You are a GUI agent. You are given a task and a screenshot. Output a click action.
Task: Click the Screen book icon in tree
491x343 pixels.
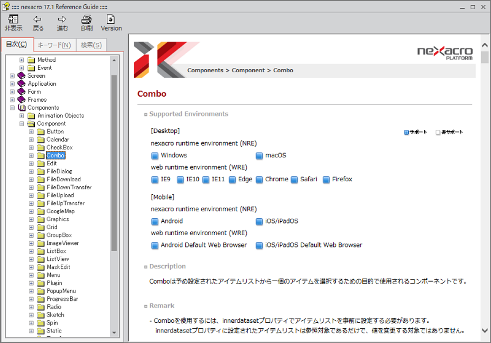click(21, 76)
